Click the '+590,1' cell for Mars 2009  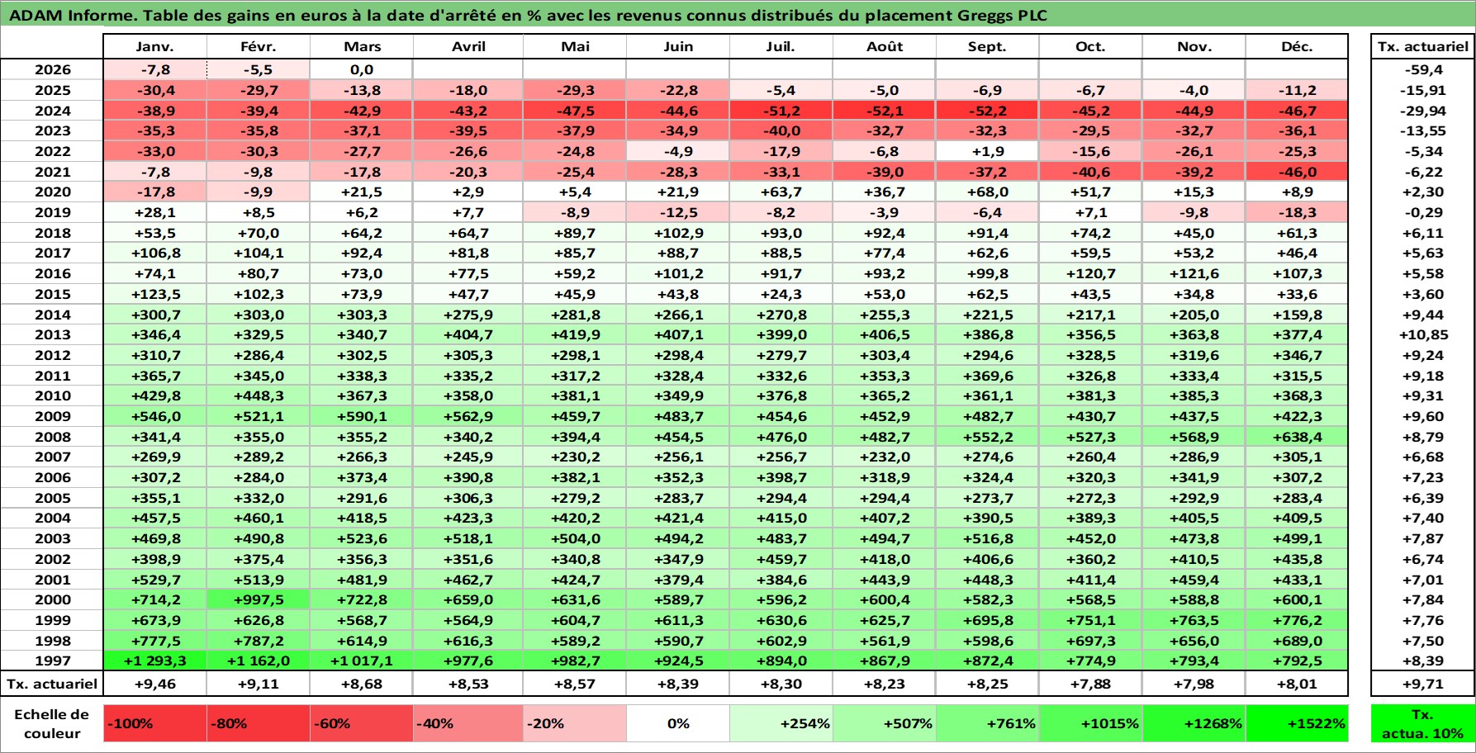tap(361, 416)
